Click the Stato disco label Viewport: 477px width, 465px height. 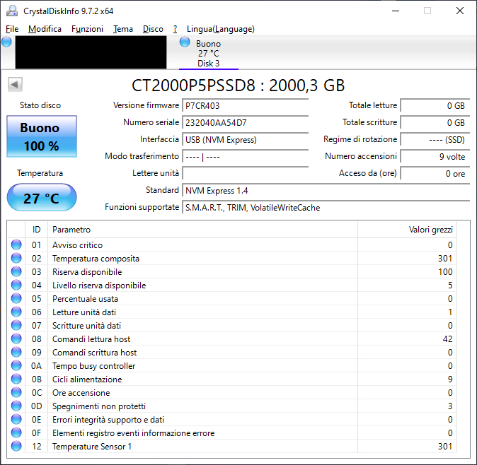(40, 105)
